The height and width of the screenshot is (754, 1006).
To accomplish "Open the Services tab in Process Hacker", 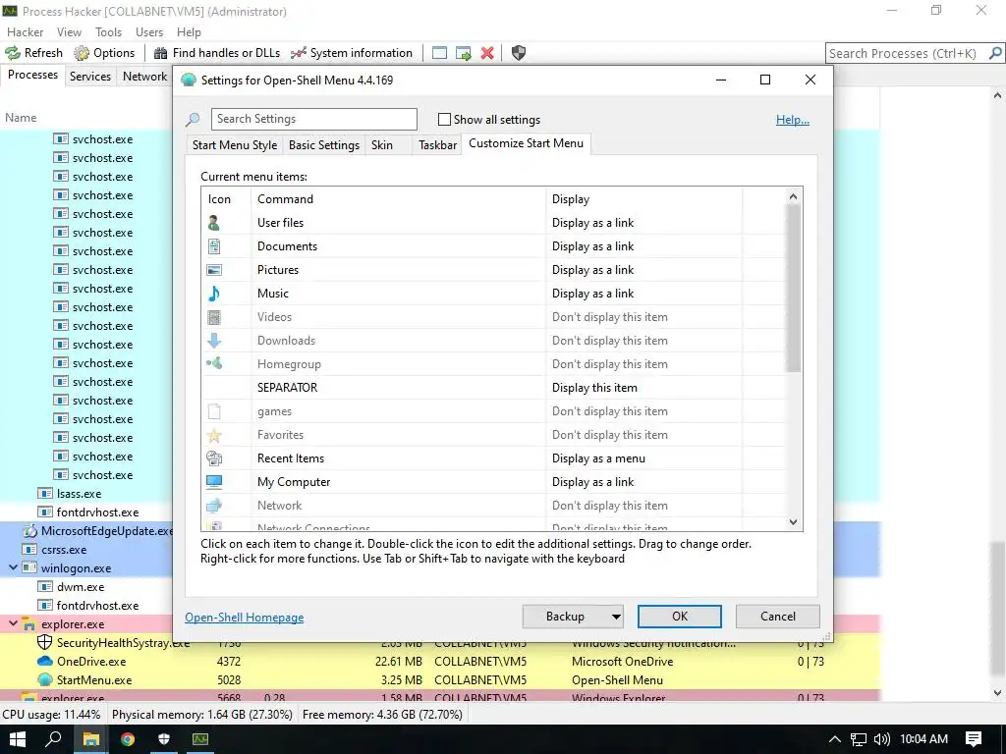I will coord(89,77).
